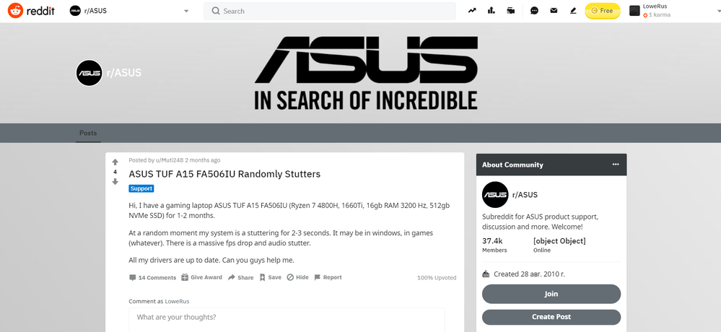Join the r/ASUS community
The height and width of the screenshot is (332, 721).
(551, 294)
